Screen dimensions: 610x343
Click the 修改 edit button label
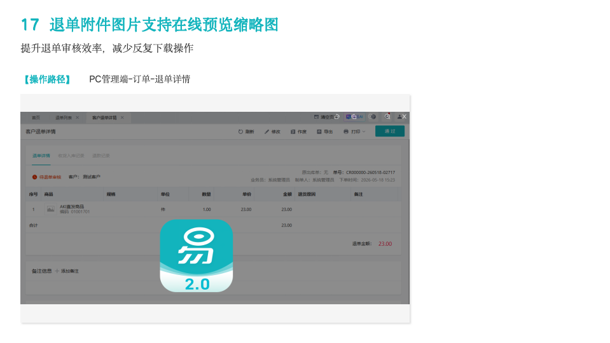[x=276, y=131]
